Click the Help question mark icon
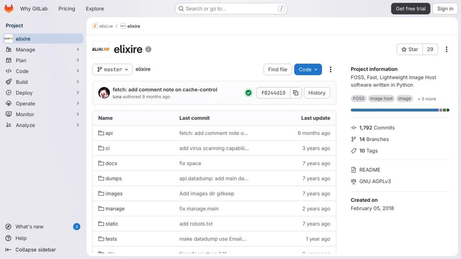The image size is (461, 259). pyautogui.click(x=8, y=238)
